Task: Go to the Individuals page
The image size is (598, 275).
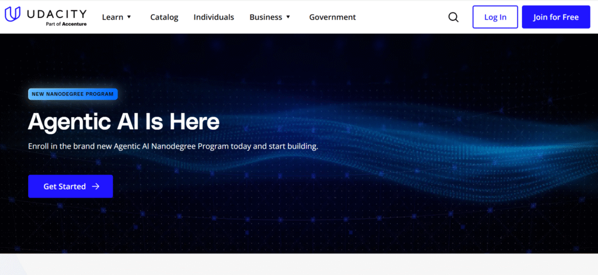Action: (x=214, y=17)
